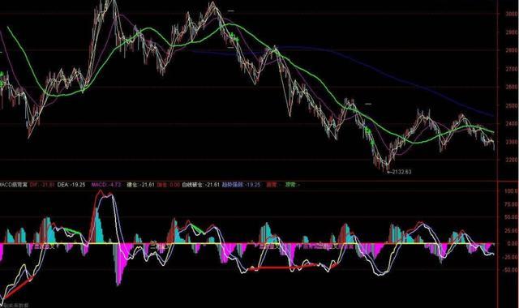Click the DEA -19.25 value label
This screenshot has width=519, height=308.
(71, 185)
